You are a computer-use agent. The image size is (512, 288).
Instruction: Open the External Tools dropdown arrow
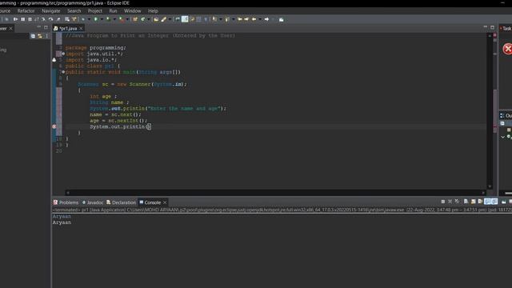tap(127, 19)
